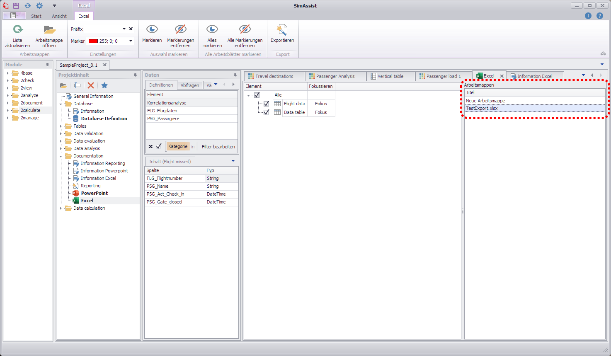Switch to the Abfragen tab
611x356 pixels.
click(190, 85)
